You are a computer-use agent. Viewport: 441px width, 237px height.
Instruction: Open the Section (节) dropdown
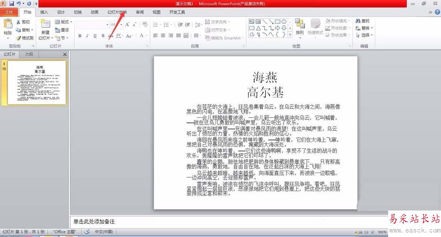click(x=62, y=38)
